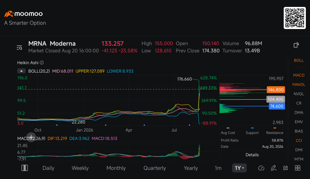310x179 pixels.
Task: Open the stock search list icon
Action: [x=19, y=48]
